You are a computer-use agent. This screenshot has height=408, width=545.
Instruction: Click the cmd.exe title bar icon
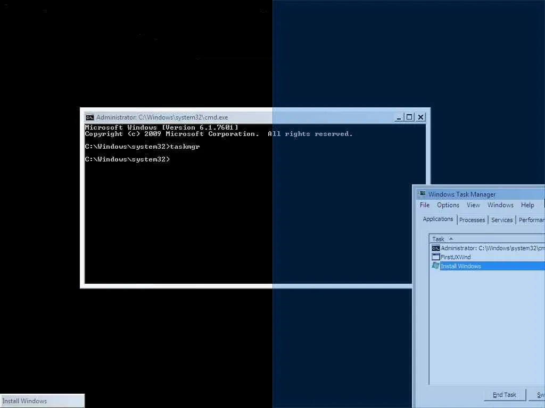(x=89, y=117)
